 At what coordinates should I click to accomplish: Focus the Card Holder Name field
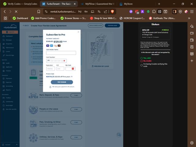tap(61, 53)
